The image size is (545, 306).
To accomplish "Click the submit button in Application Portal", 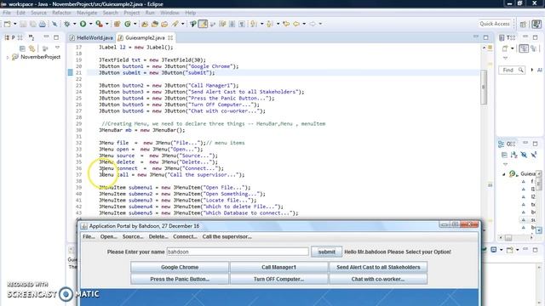I will [x=326, y=252].
